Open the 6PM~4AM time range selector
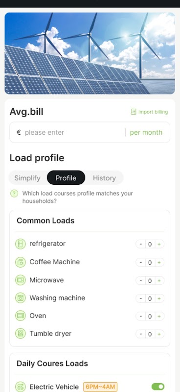180x392 pixels. [100, 387]
